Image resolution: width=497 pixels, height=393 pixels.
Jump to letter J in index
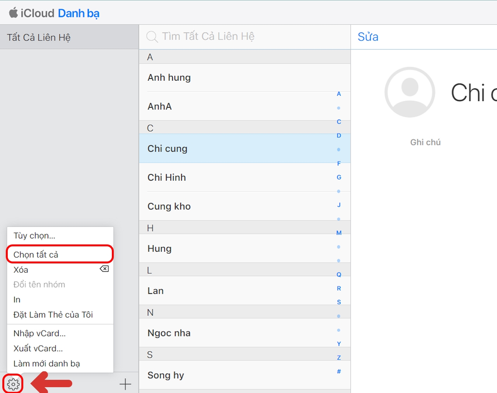(339, 205)
